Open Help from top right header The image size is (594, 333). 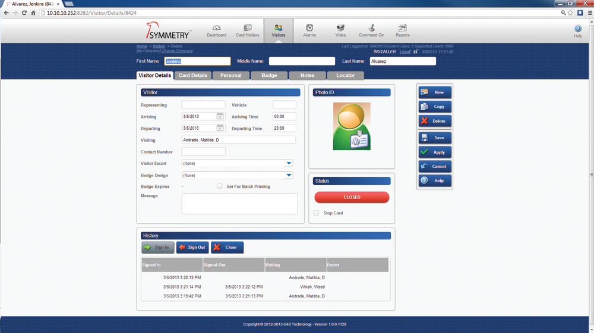[578, 31]
